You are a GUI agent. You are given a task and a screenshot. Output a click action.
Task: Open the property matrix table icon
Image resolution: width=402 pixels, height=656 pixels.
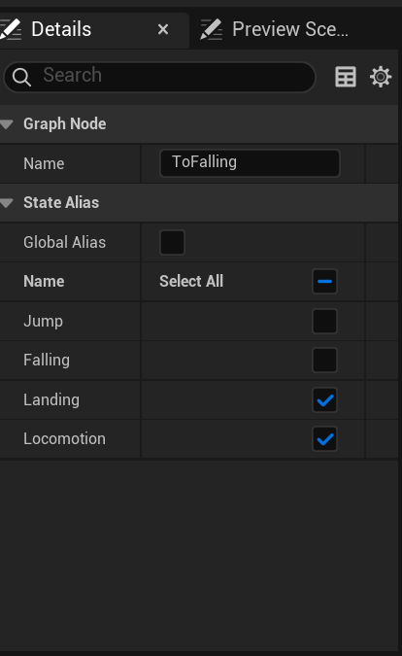pos(346,77)
